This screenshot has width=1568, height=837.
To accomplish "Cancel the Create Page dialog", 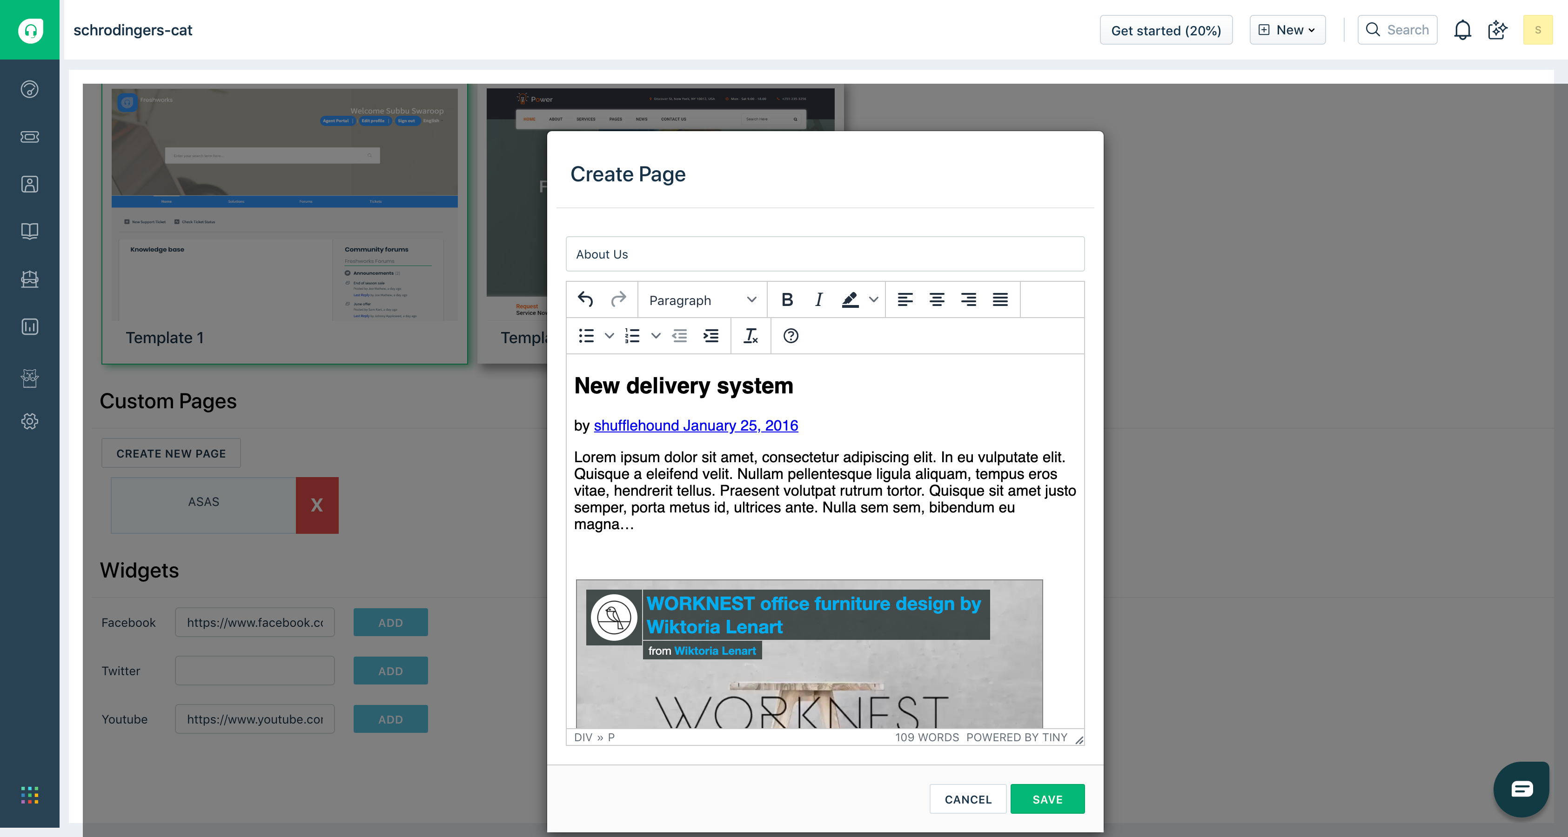I will 968,799.
